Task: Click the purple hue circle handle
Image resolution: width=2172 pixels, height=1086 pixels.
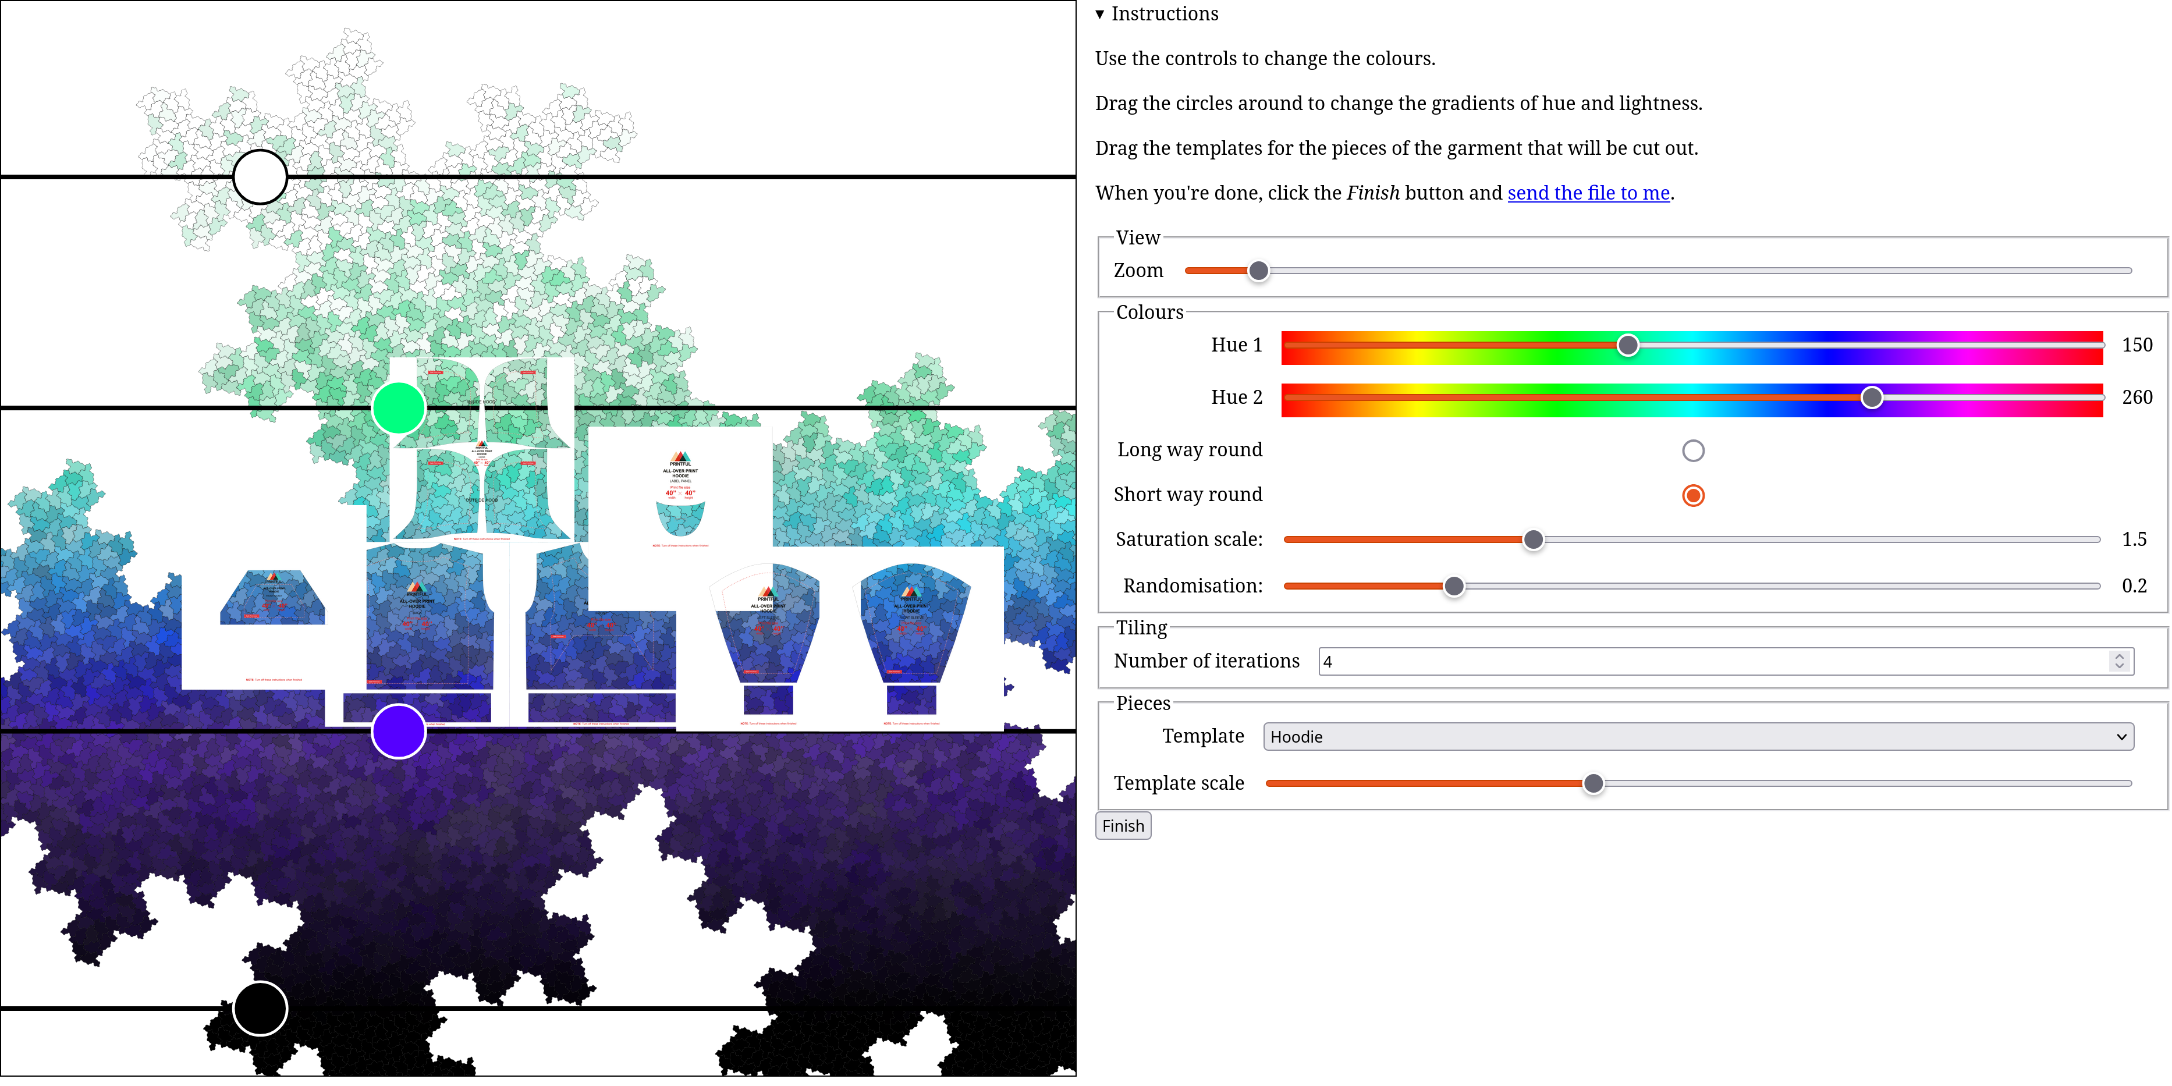Action: (x=398, y=731)
